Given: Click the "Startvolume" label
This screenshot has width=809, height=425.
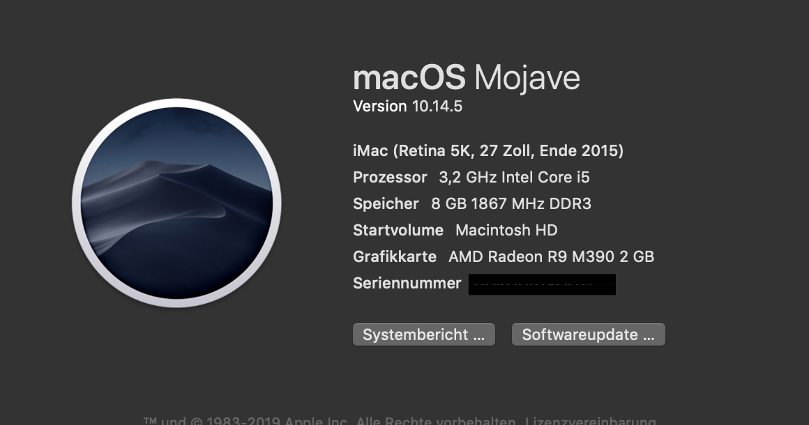Looking at the screenshot, I should click(x=398, y=231).
